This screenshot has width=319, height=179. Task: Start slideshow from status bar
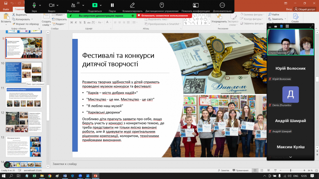[x=275, y=171]
